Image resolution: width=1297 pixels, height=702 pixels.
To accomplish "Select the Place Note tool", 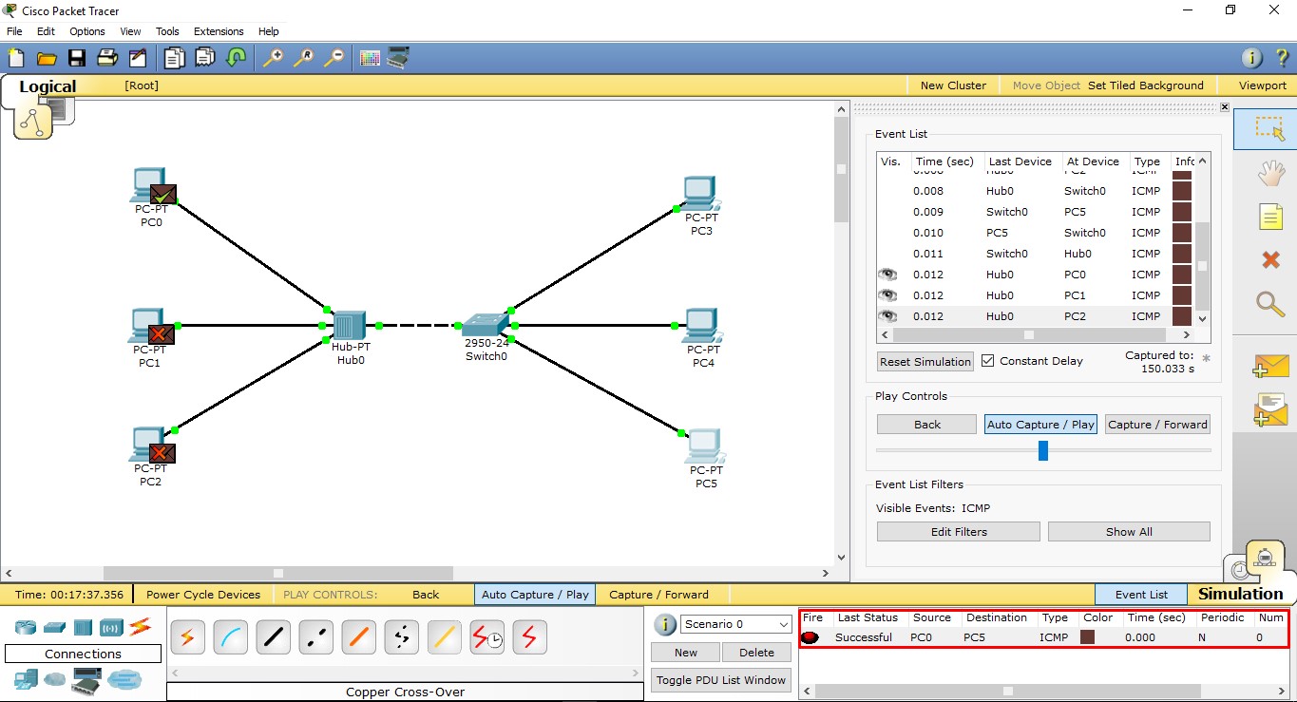I will coord(1270,217).
